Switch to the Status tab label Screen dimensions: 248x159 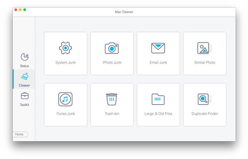click(24, 66)
